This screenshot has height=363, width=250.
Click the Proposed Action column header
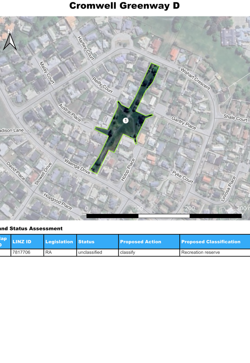pos(149,242)
